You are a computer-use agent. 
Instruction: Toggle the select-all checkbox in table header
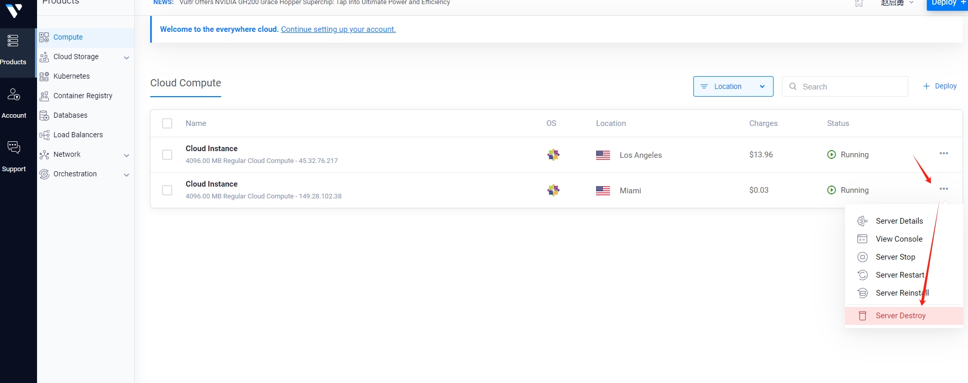point(167,123)
